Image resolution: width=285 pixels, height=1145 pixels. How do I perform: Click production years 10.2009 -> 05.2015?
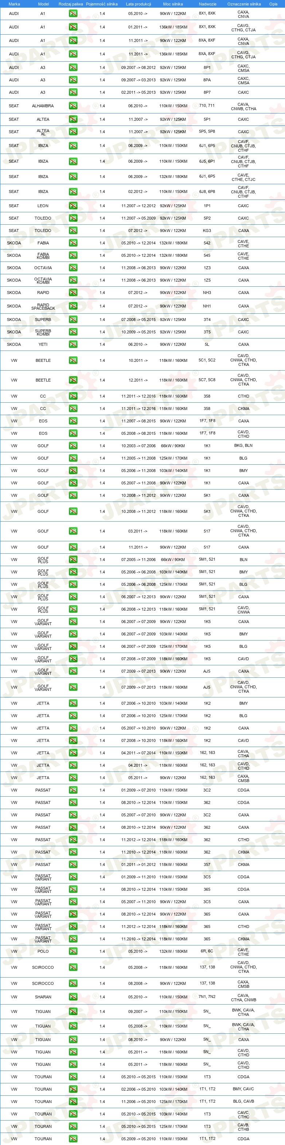(x=138, y=332)
